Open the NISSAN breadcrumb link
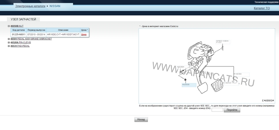Screen dimensions: 279x130 point(55,6)
